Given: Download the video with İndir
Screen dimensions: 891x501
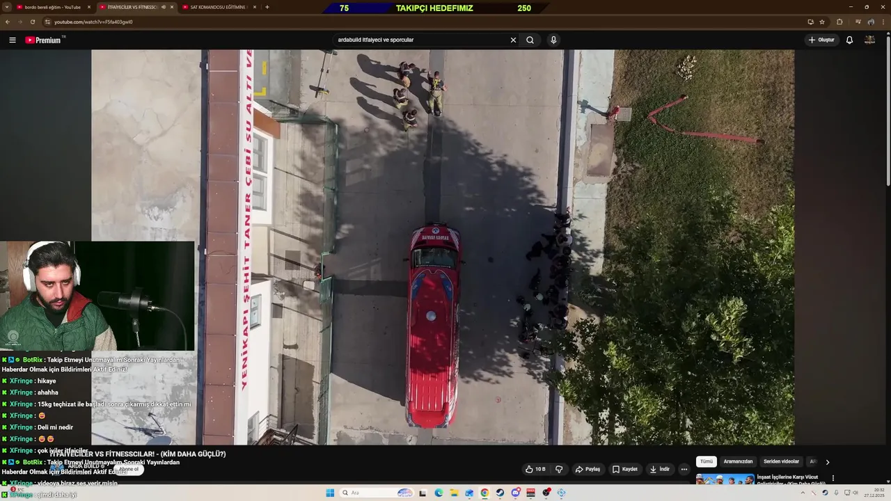Looking at the screenshot, I should point(660,469).
